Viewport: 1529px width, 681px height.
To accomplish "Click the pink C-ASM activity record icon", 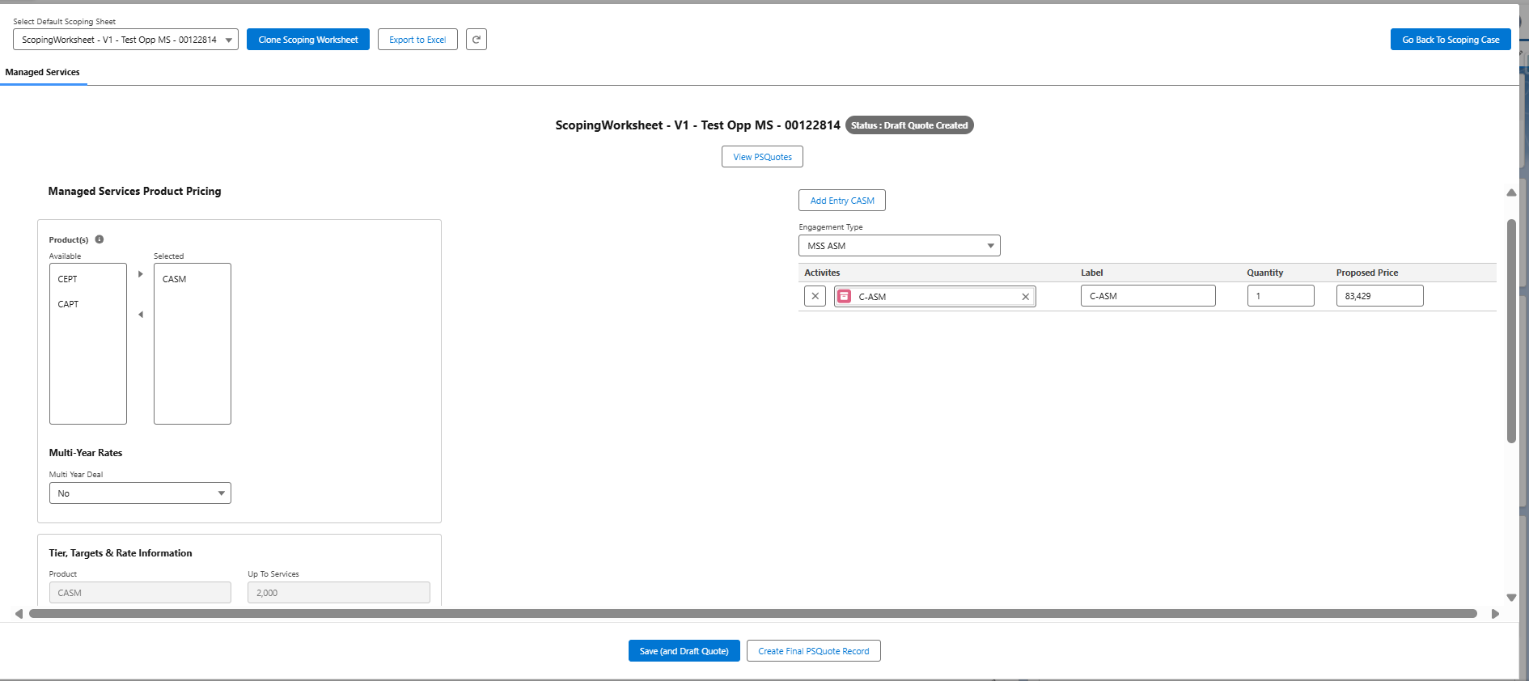I will point(844,297).
